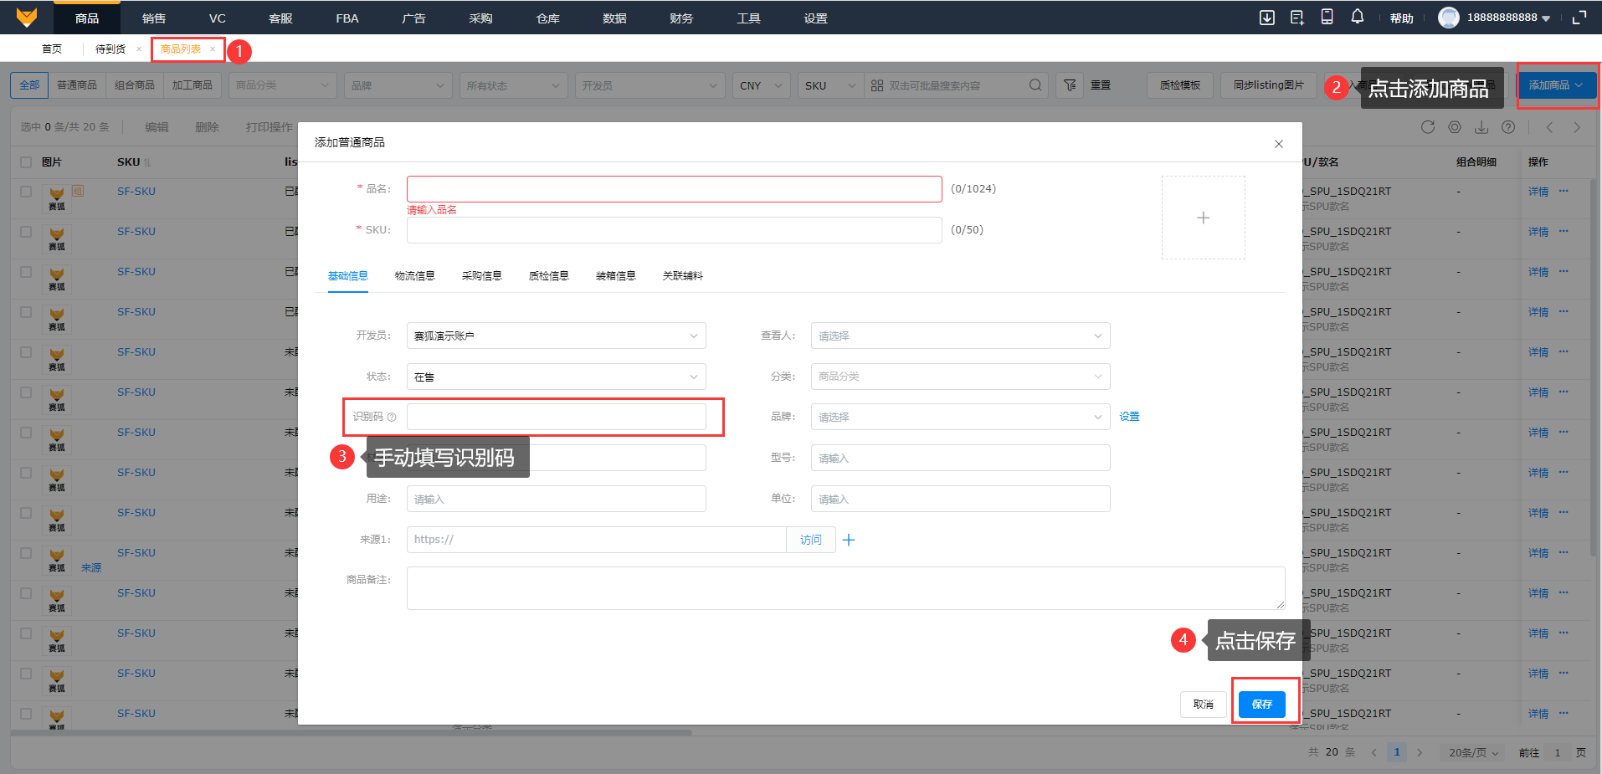Open the 销售 top menu
The image size is (1602, 774).
click(x=154, y=18)
